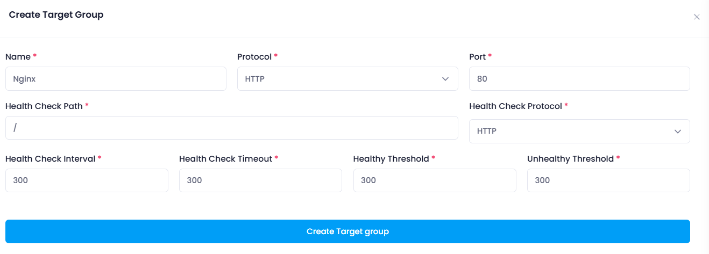Click the Name field containing Nginx
Image resolution: width=709 pixels, height=254 pixels.
point(116,79)
